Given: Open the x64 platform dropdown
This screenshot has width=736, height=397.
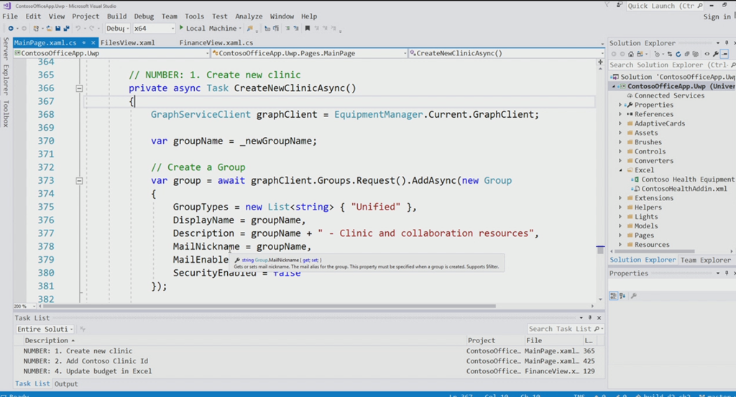Looking at the screenshot, I should coord(153,29).
